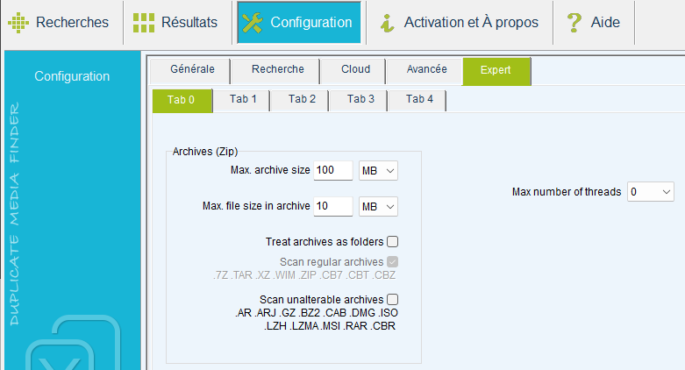The image size is (685, 370).
Task: Switch to the Cloud tab
Action: [353, 69]
